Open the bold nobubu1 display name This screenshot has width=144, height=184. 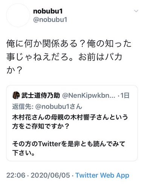[48, 11]
